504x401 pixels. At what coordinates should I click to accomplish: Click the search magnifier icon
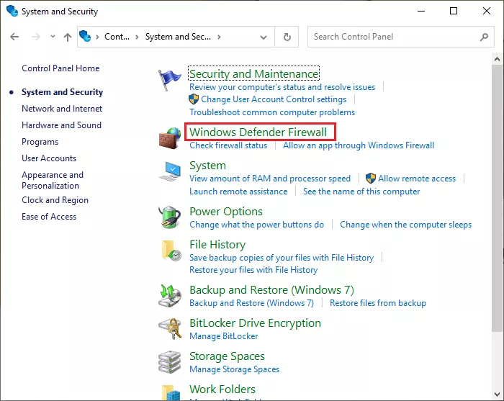pos(484,37)
